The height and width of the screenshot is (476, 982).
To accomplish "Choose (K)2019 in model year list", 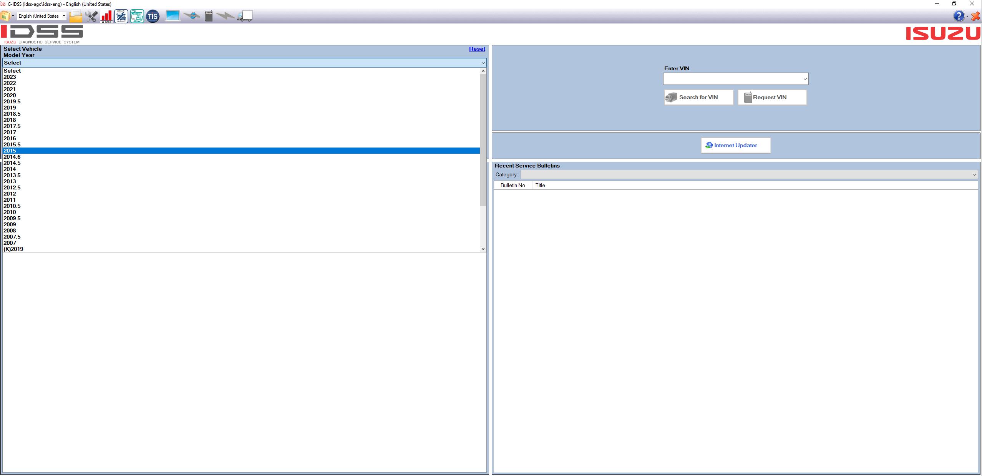I will click(x=13, y=249).
